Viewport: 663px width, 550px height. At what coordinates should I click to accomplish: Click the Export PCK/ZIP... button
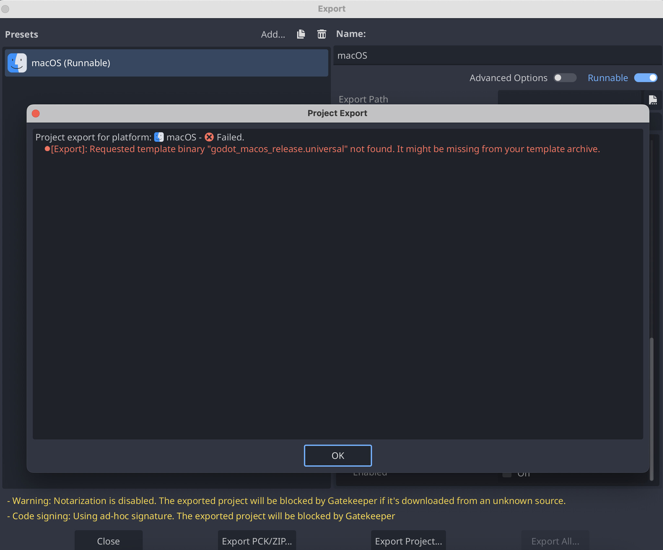pos(257,541)
